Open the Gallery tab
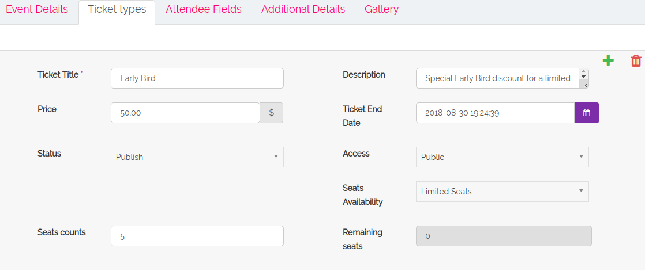 (381, 9)
